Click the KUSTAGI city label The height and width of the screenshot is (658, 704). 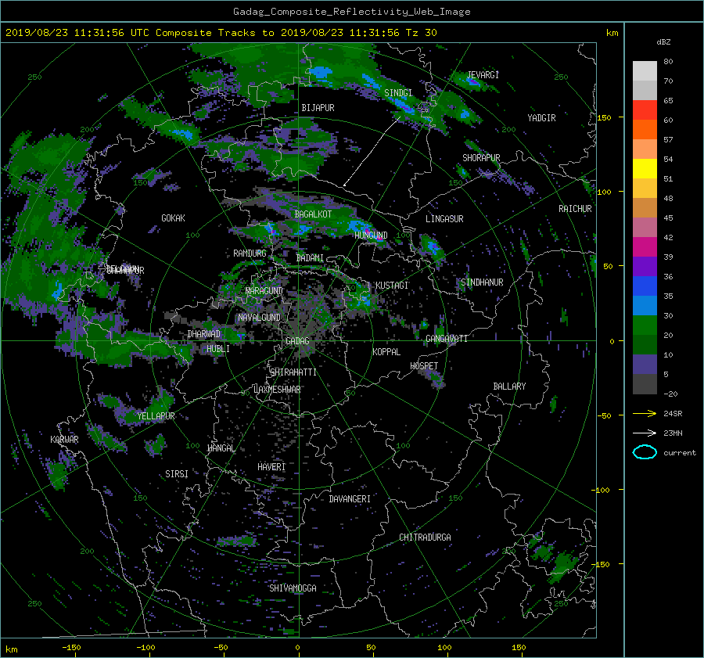pos(392,286)
